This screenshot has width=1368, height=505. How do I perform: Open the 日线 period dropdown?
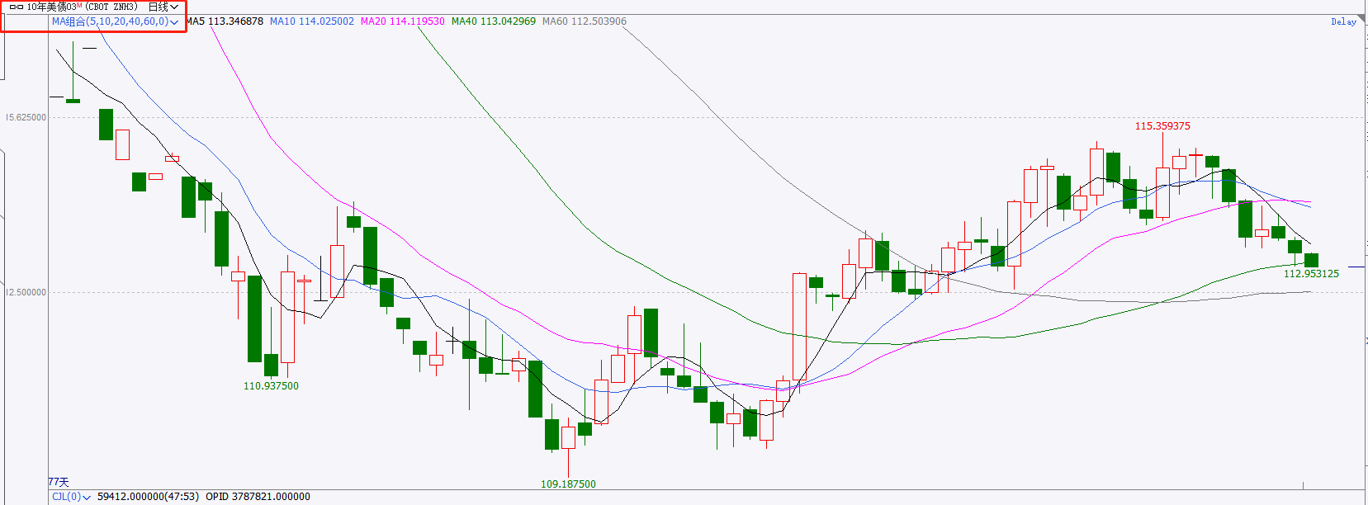(x=163, y=7)
